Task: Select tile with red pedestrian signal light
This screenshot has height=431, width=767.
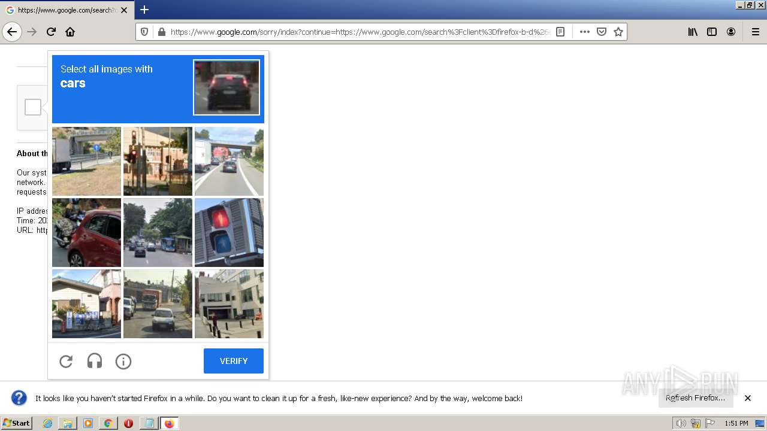Action: pos(229,232)
